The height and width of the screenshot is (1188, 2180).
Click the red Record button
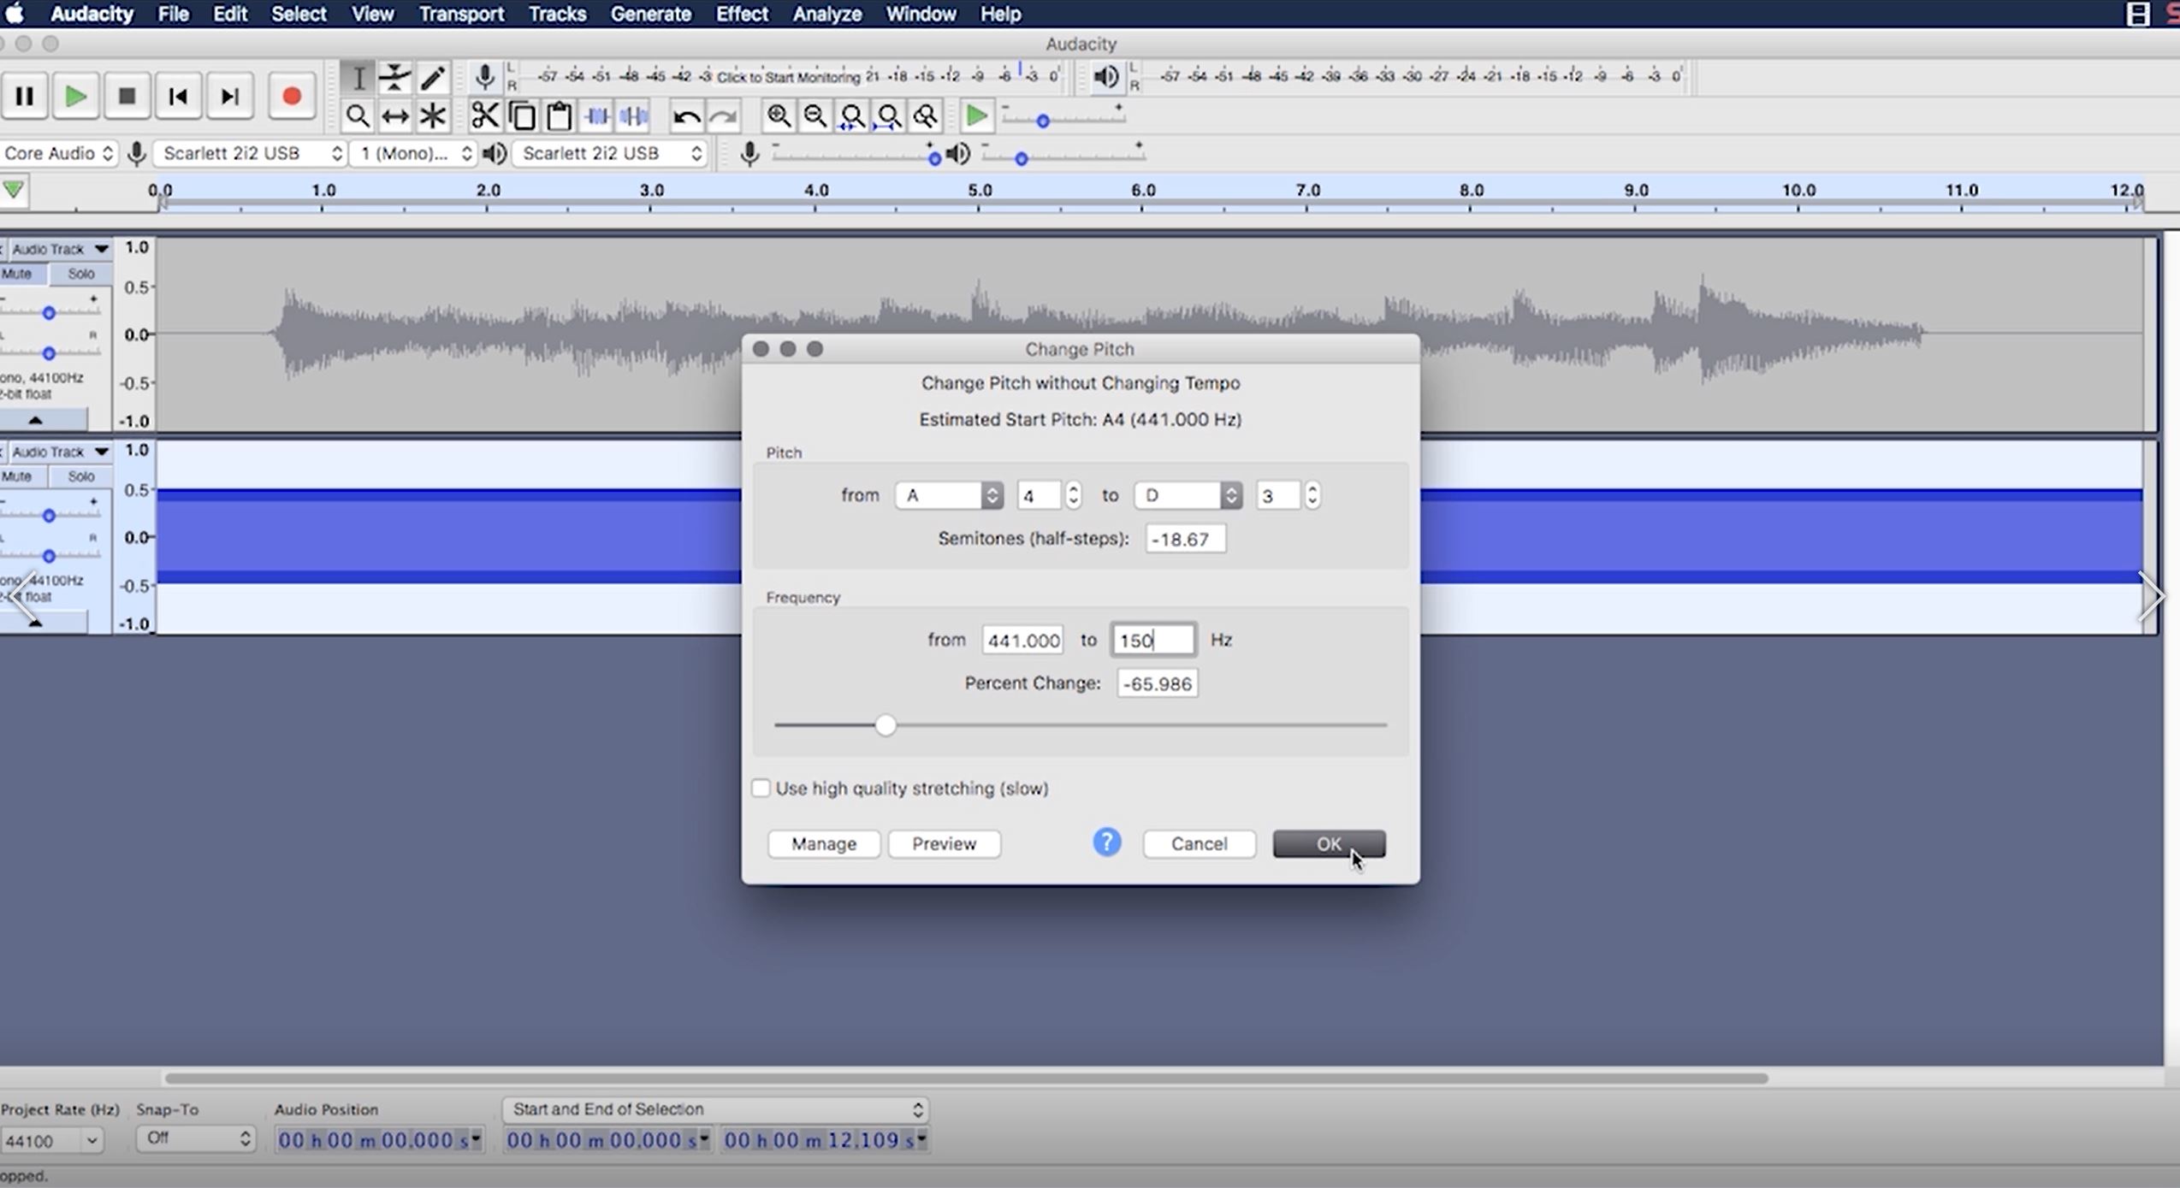point(291,96)
